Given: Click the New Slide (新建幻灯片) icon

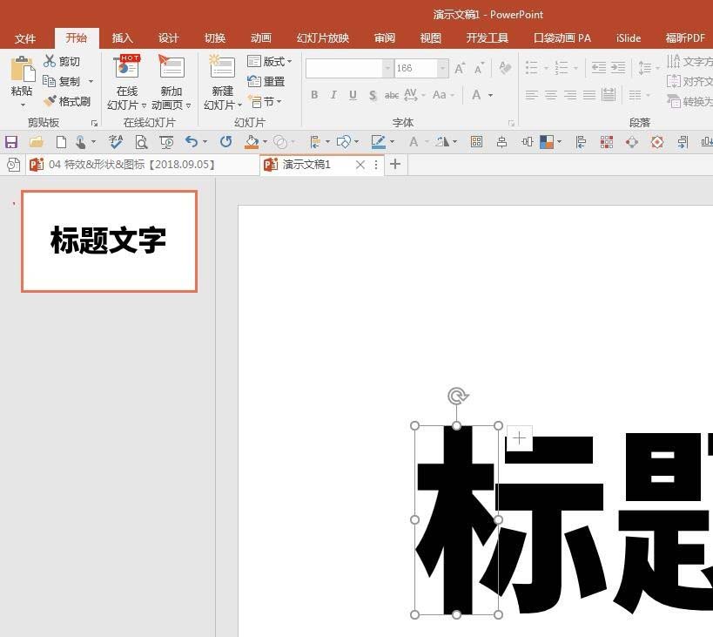Looking at the screenshot, I should [222, 67].
